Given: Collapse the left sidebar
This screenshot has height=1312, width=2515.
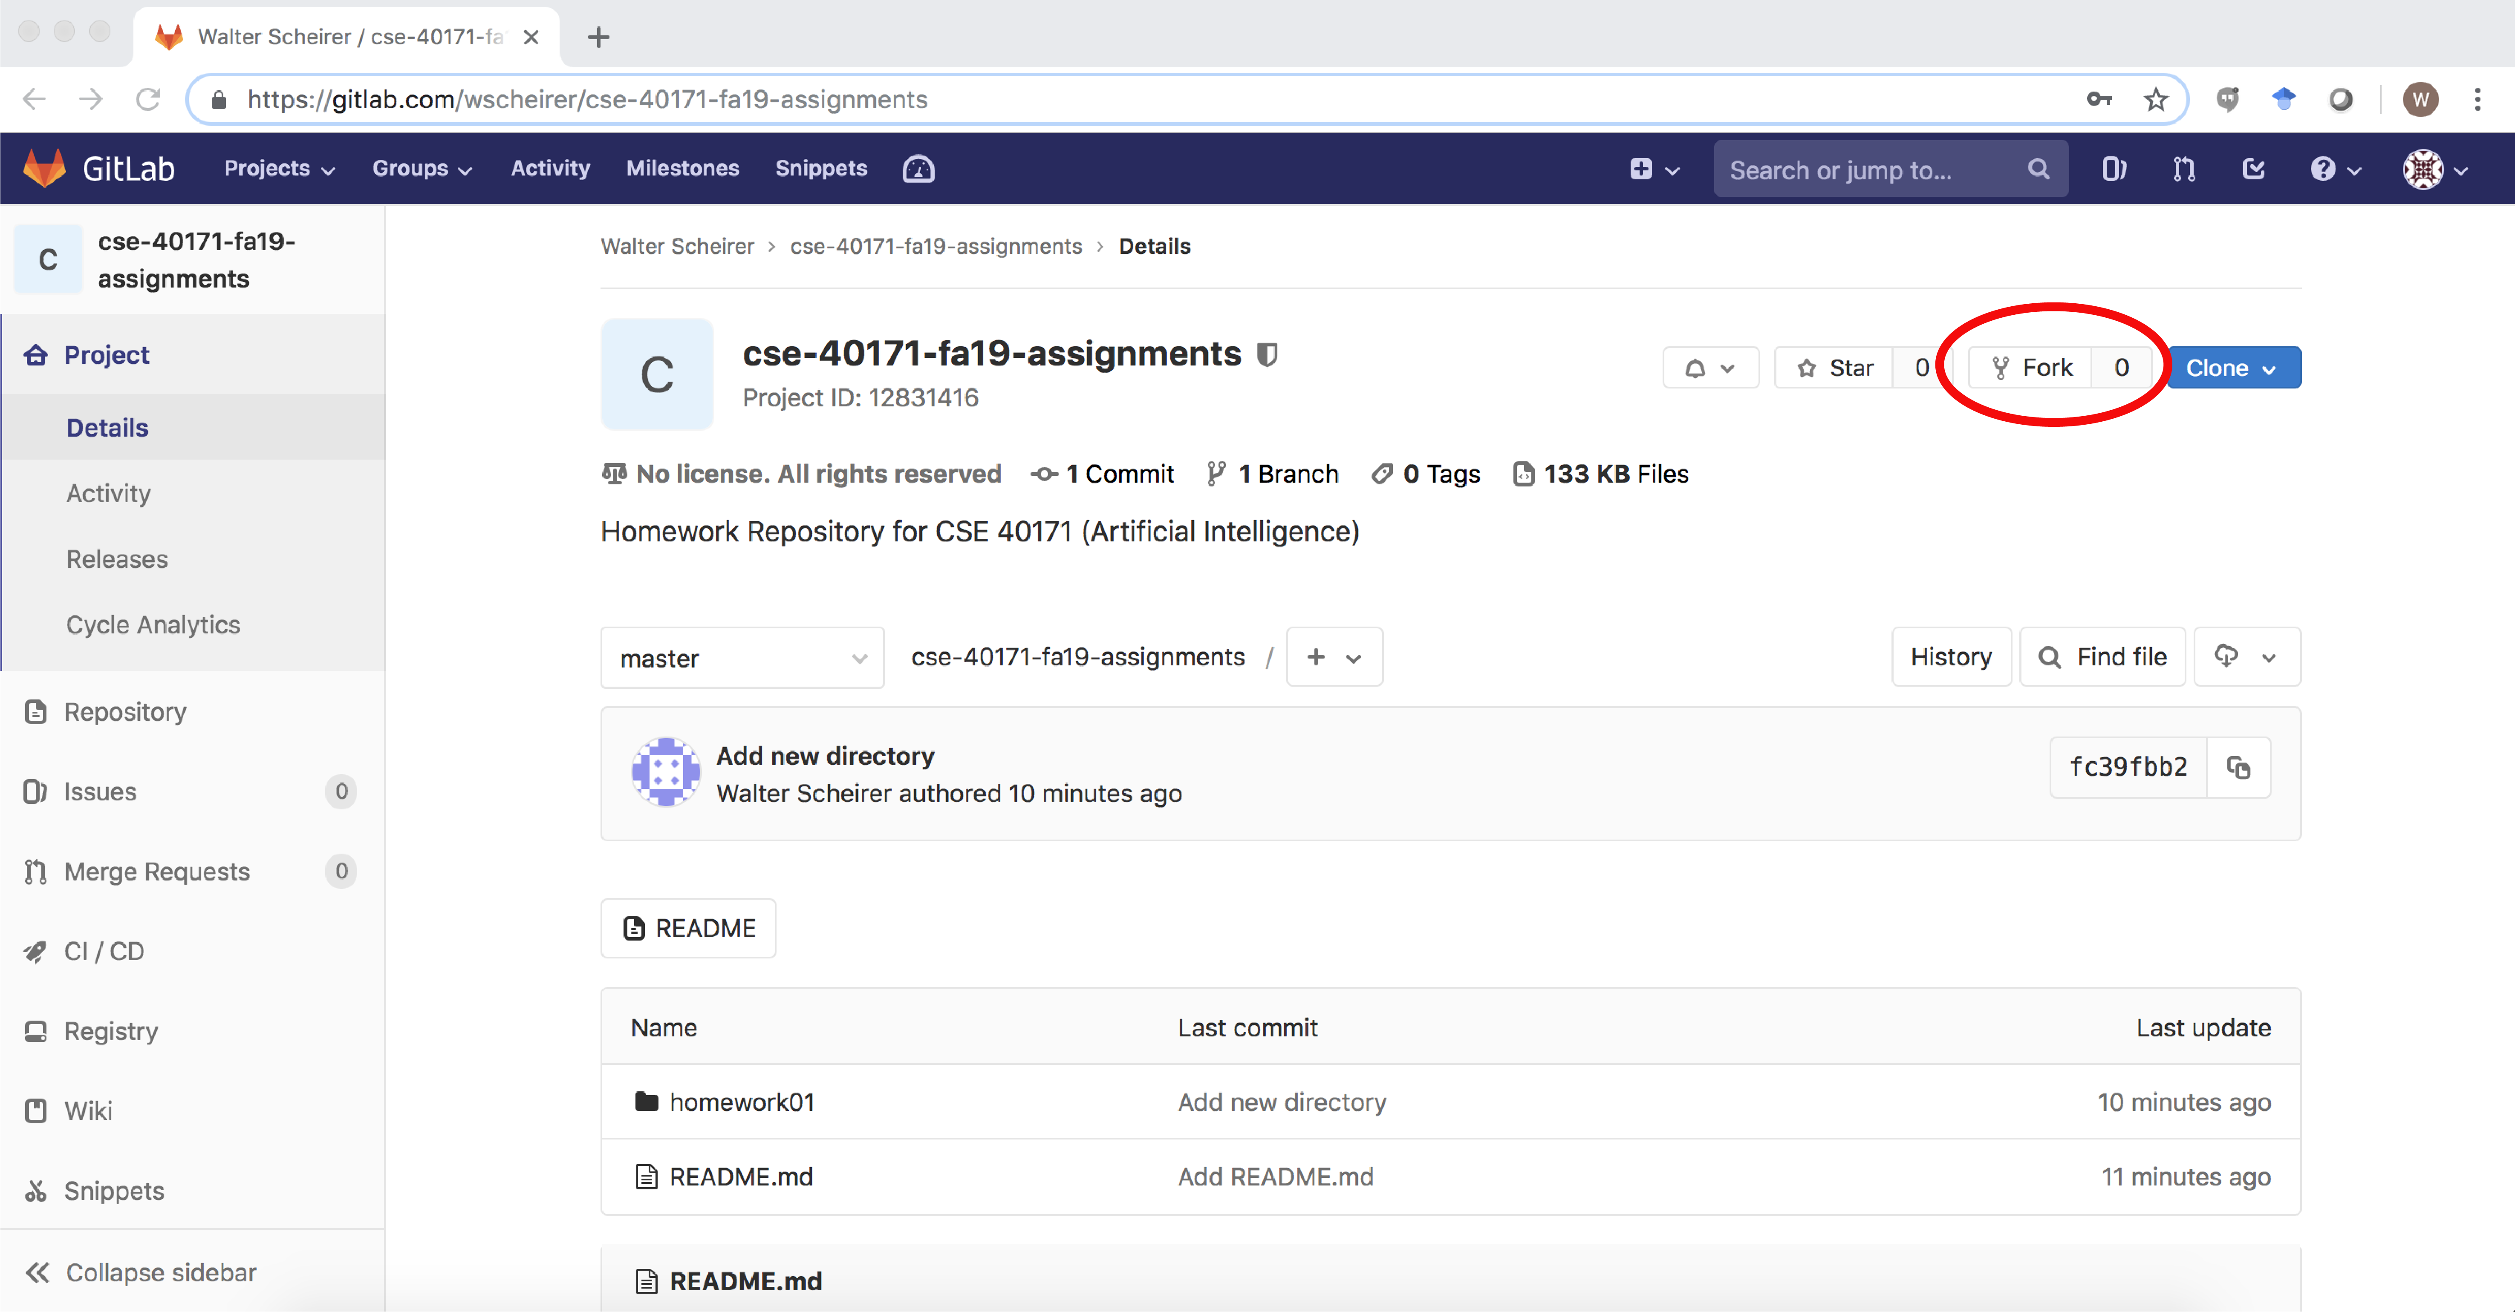Looking at the screenshot, I should point(159,1272).
